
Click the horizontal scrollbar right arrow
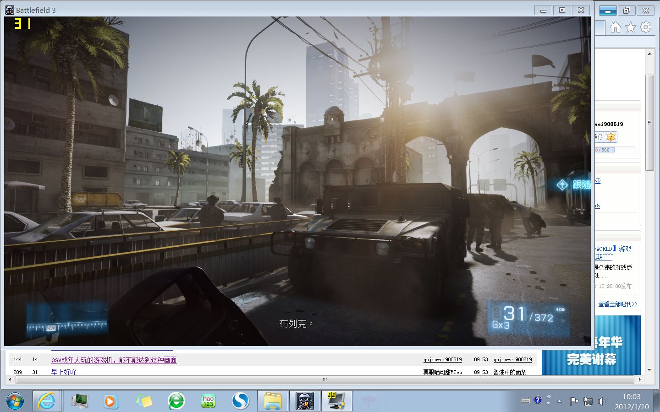[640, 379]
